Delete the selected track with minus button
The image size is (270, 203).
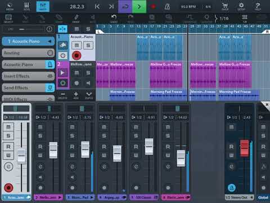63,95
